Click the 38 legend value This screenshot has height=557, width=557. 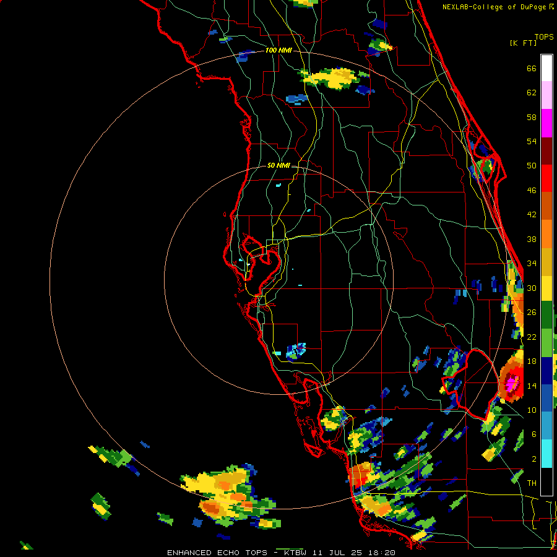point(532,239)
